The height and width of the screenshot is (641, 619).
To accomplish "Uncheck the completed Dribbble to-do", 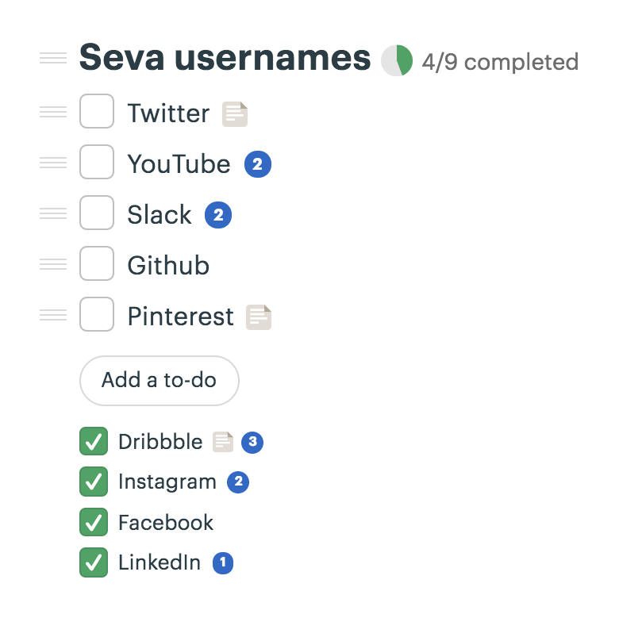I will [94, 442].
